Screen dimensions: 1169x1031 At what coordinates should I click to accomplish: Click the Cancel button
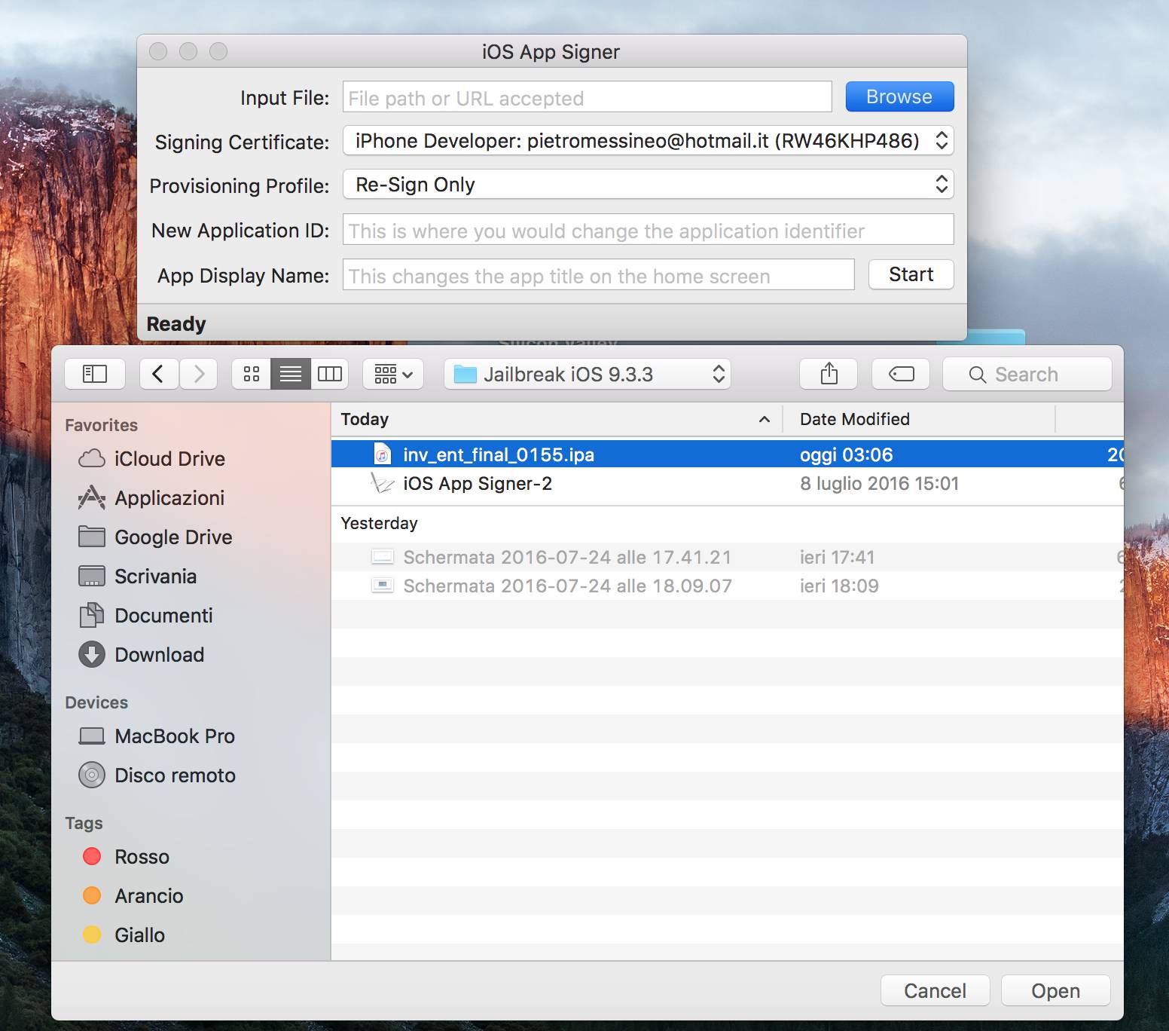[935, 990]
